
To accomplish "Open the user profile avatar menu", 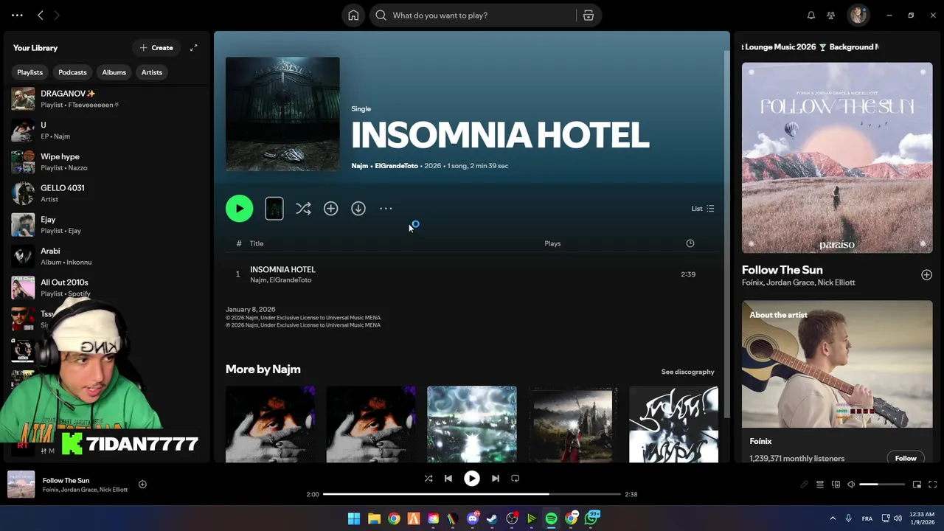I will click(858, 15).
